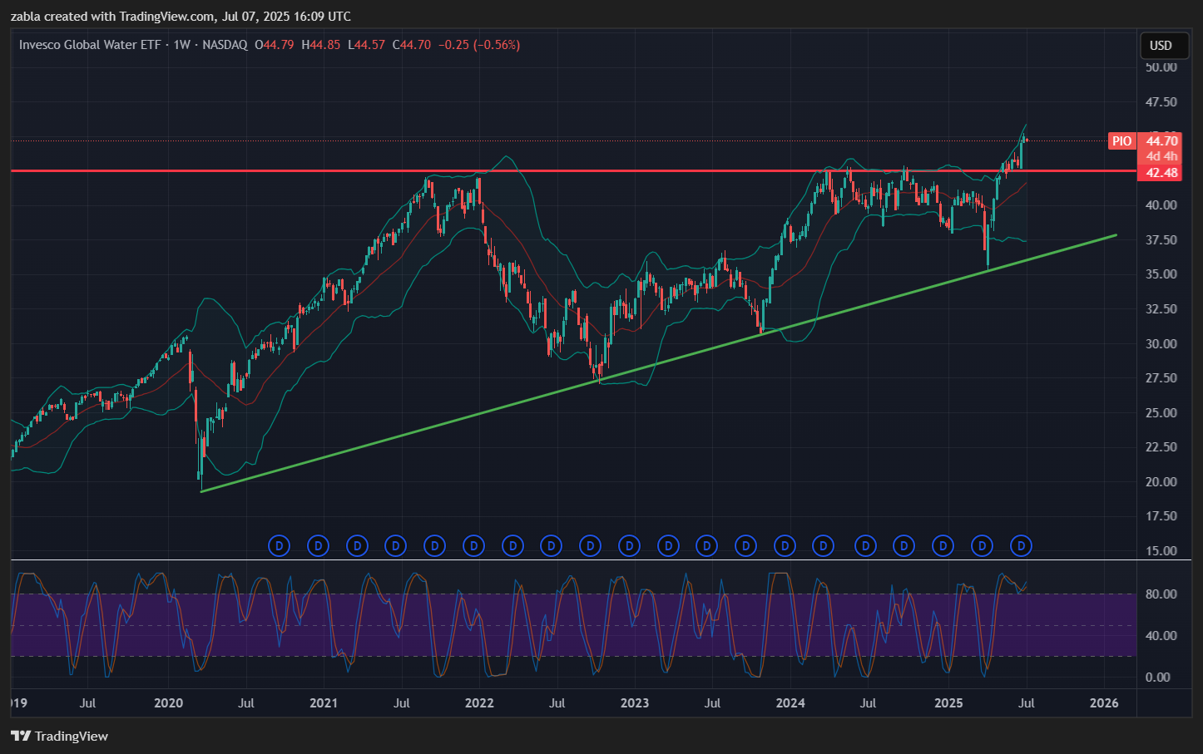Screen dimensions: 1203x754
Task: Click the red PIO symbol tag
Action: pyautogui.click(x=1121, y=141)
